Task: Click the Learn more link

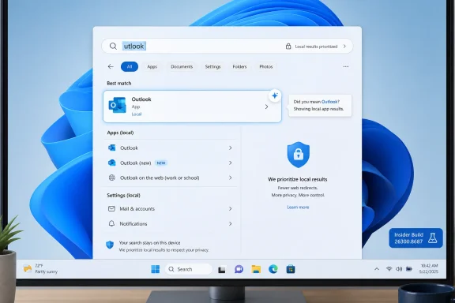Action: 298,208
